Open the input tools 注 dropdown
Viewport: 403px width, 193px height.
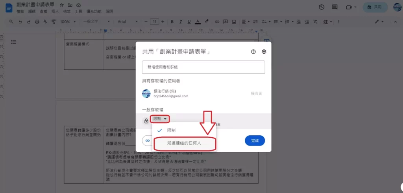(327, 22)
